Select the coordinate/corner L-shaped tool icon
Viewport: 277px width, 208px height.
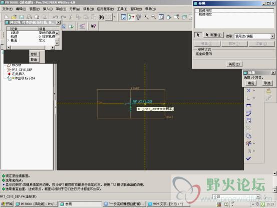pyautogui.click(x=248, y=98)
